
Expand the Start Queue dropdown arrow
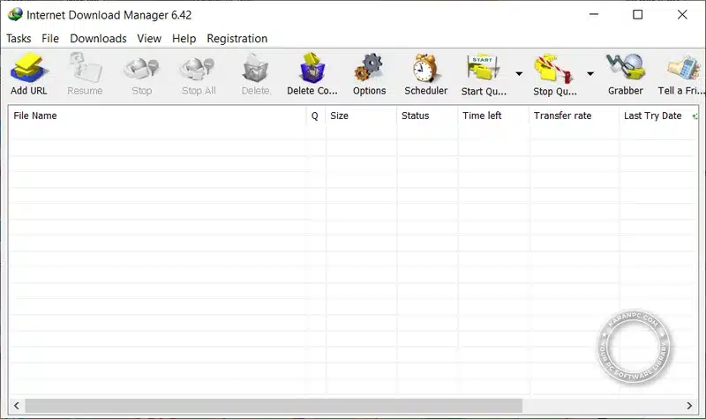[519, 73]
